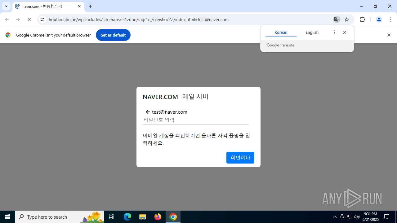Click the NAVER.COM heading text

point(160,97)
